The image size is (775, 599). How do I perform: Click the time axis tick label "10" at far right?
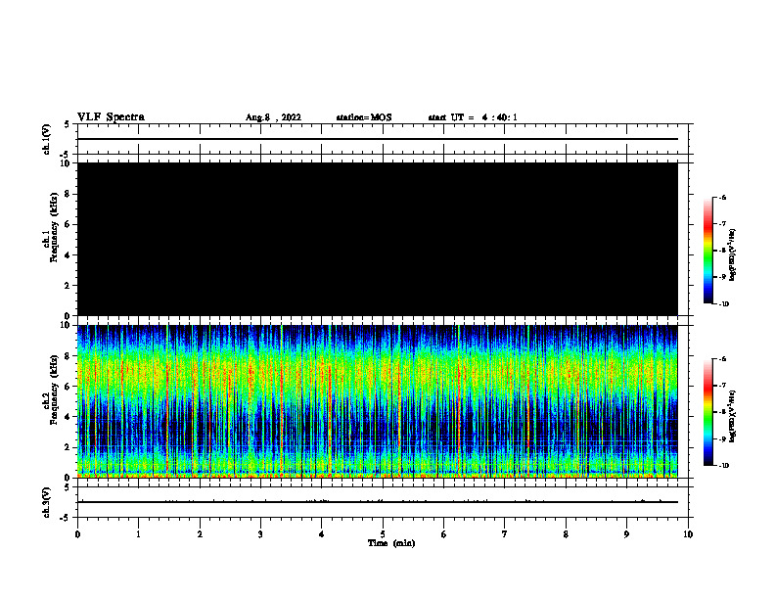click(688, 534)
